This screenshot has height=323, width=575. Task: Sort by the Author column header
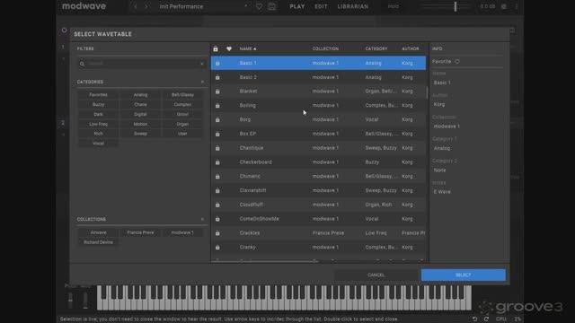[411, 48]
